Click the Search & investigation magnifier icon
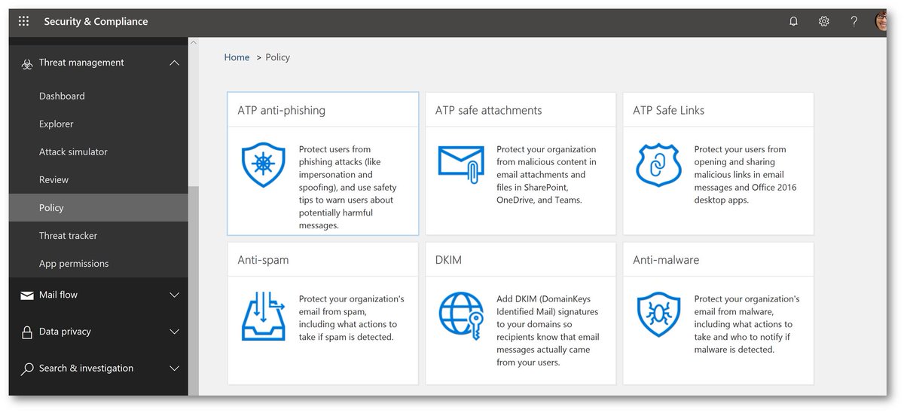The image size is (904, 413). pos(27,369)
